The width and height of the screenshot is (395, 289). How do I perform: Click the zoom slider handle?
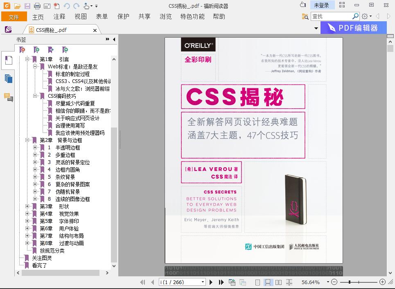pos(350,282)
